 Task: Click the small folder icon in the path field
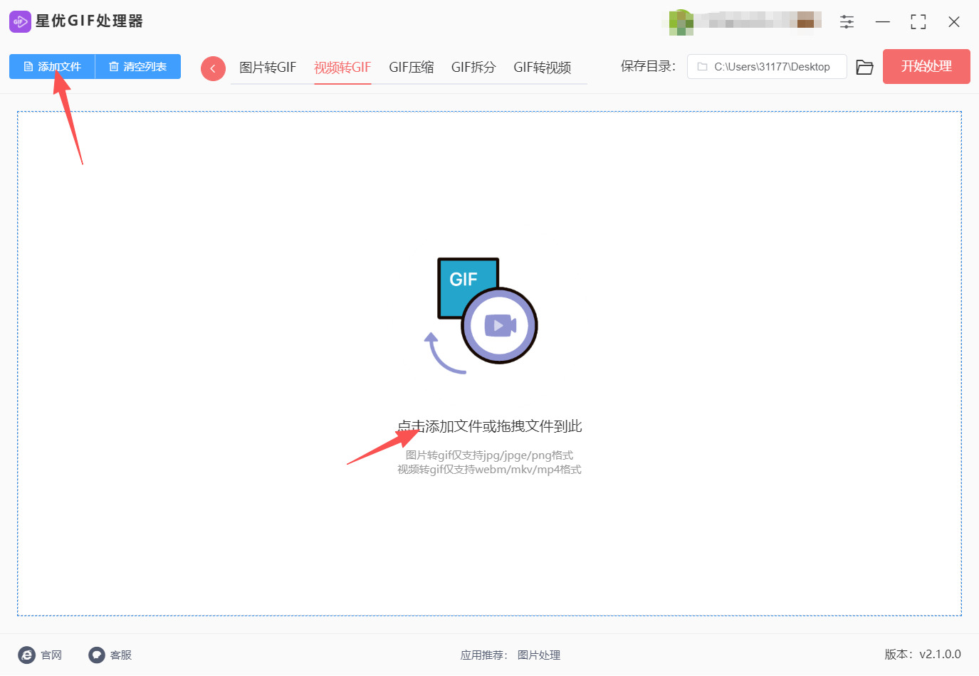coord(702,67)
